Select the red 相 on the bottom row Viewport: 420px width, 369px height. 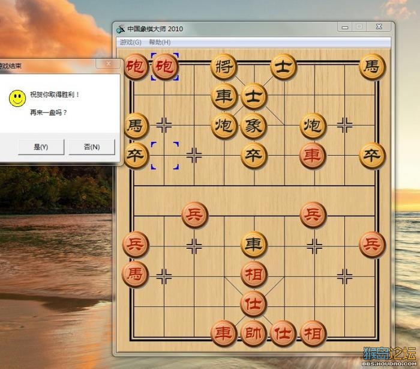coord(313,334)
